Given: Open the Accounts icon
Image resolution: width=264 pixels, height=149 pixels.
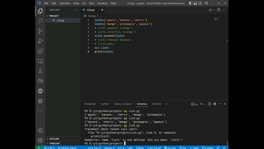Looking at the screenshot, I should point(40,130).
